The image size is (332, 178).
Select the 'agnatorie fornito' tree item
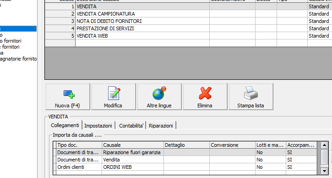pos(18,59)
